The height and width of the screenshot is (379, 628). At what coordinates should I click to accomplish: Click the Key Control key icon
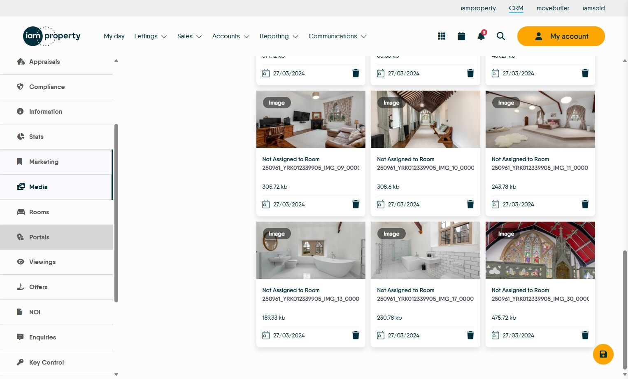20,362
